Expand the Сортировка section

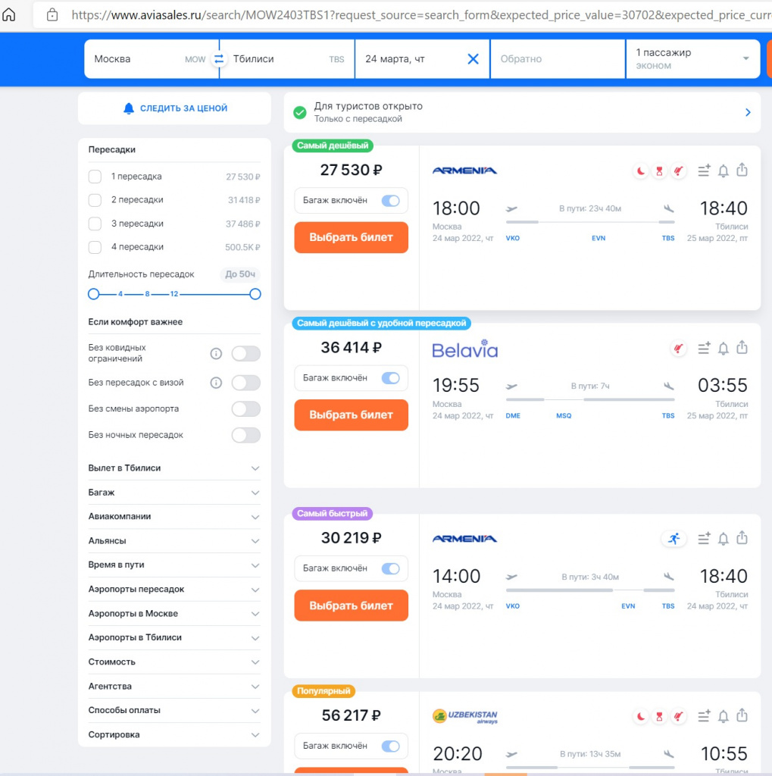(x=174, y=734)
